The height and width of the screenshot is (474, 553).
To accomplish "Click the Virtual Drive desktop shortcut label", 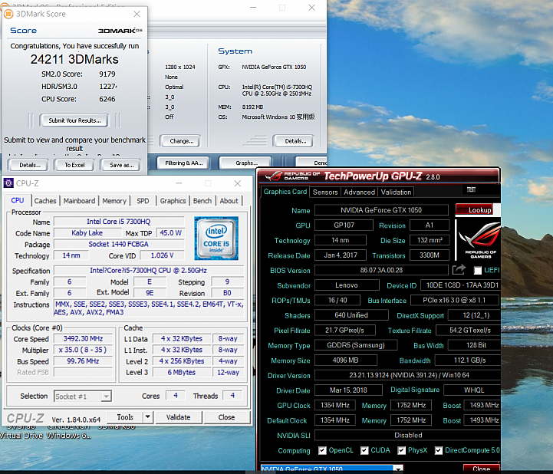I will tap(21, 436).
